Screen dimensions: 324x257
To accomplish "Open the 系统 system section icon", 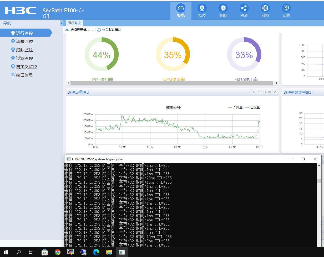I will [286, 11].
